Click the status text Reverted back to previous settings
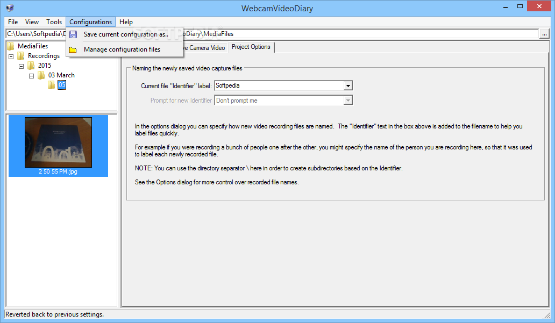Viewport: 555px width, 323px height. (54, 314)
